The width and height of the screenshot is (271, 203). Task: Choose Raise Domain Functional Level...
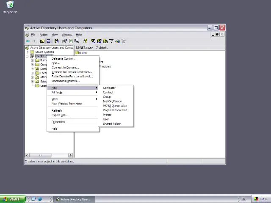point(73,77)
